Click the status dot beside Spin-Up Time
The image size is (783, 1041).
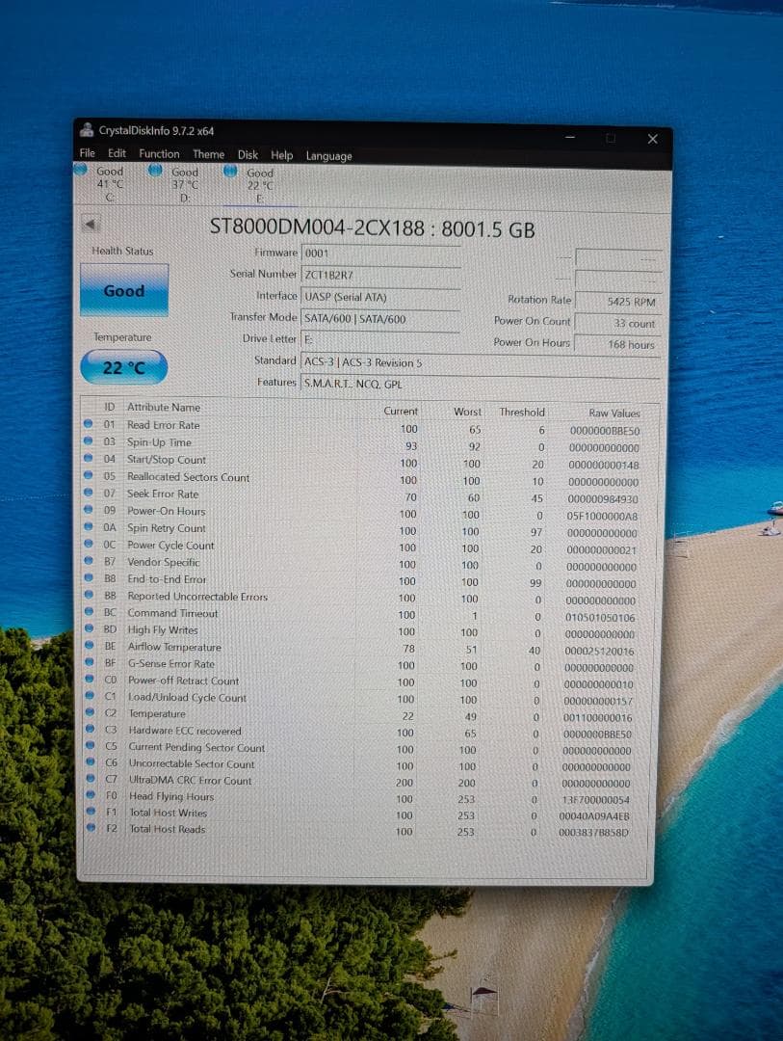(x=90, y=442)
